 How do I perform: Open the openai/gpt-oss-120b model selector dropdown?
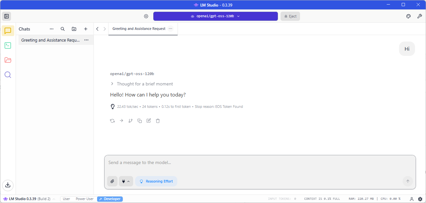point(215,16)
